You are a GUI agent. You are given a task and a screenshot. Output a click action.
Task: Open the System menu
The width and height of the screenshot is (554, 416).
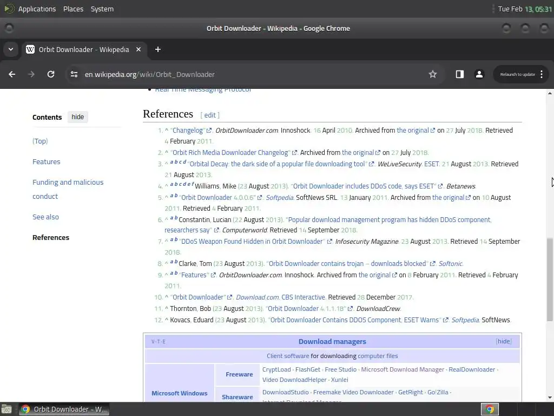[x=102, y=9]
